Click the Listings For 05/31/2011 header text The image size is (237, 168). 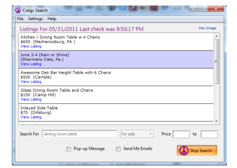[82, 29]
